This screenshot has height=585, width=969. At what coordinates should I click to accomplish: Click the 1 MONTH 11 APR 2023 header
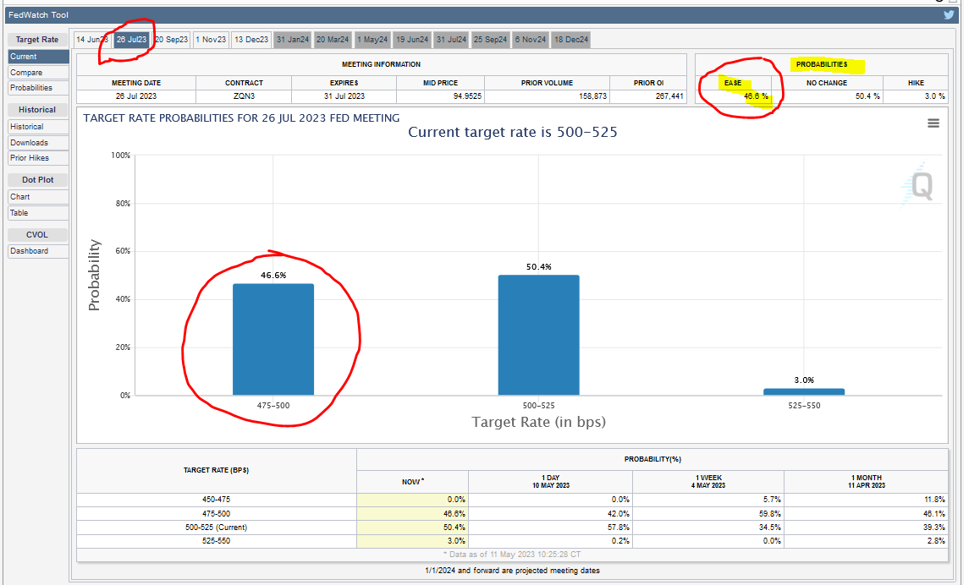pos(867,481)
